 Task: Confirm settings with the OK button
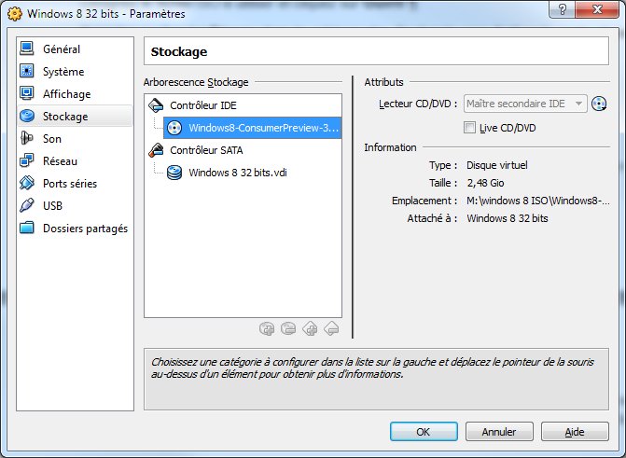click(x=424, y=432)
